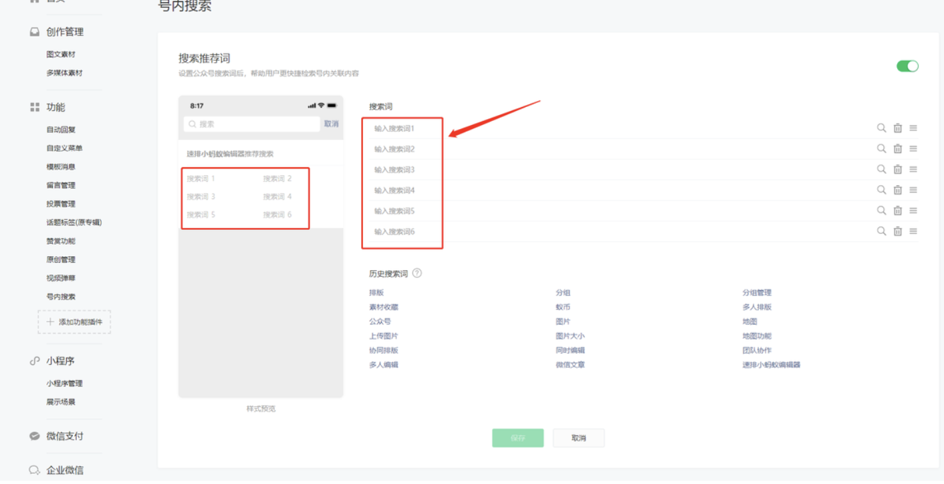
Task: Delete search term 2 using the trash icon
Action: (x=897, y=148)
